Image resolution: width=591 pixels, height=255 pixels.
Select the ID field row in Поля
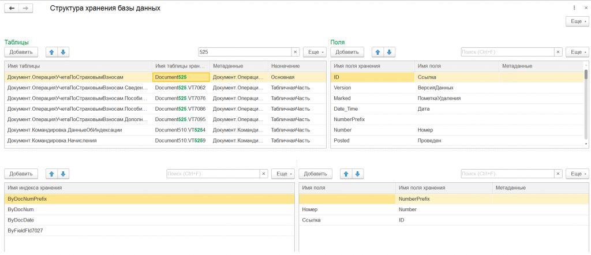(x=457, y=77)
